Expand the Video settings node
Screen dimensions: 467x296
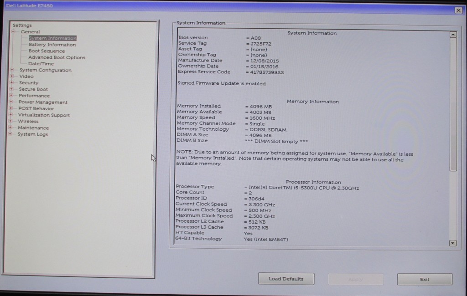12,76
